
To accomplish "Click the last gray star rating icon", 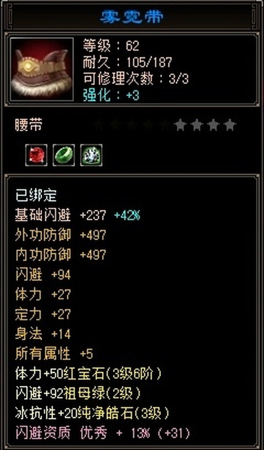I will pyautogui.click(x=230, y=125).
